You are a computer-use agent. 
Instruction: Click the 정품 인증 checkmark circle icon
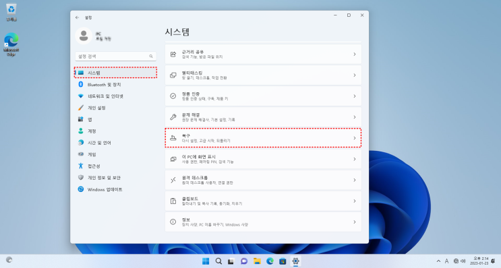pos(173,96)
